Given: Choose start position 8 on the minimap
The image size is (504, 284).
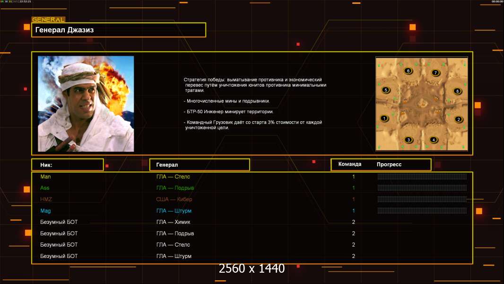Looking at the screenshot, I should pyautogui.click(x=457, y=91).
